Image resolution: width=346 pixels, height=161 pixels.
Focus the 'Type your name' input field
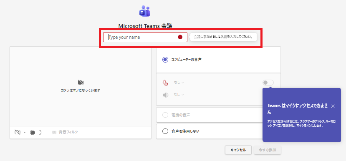pos(145,37)
